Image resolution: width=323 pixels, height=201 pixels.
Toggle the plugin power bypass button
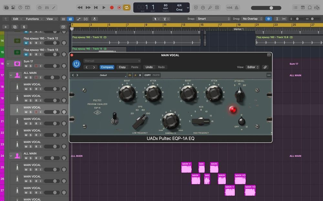click(x=77, y=64)
